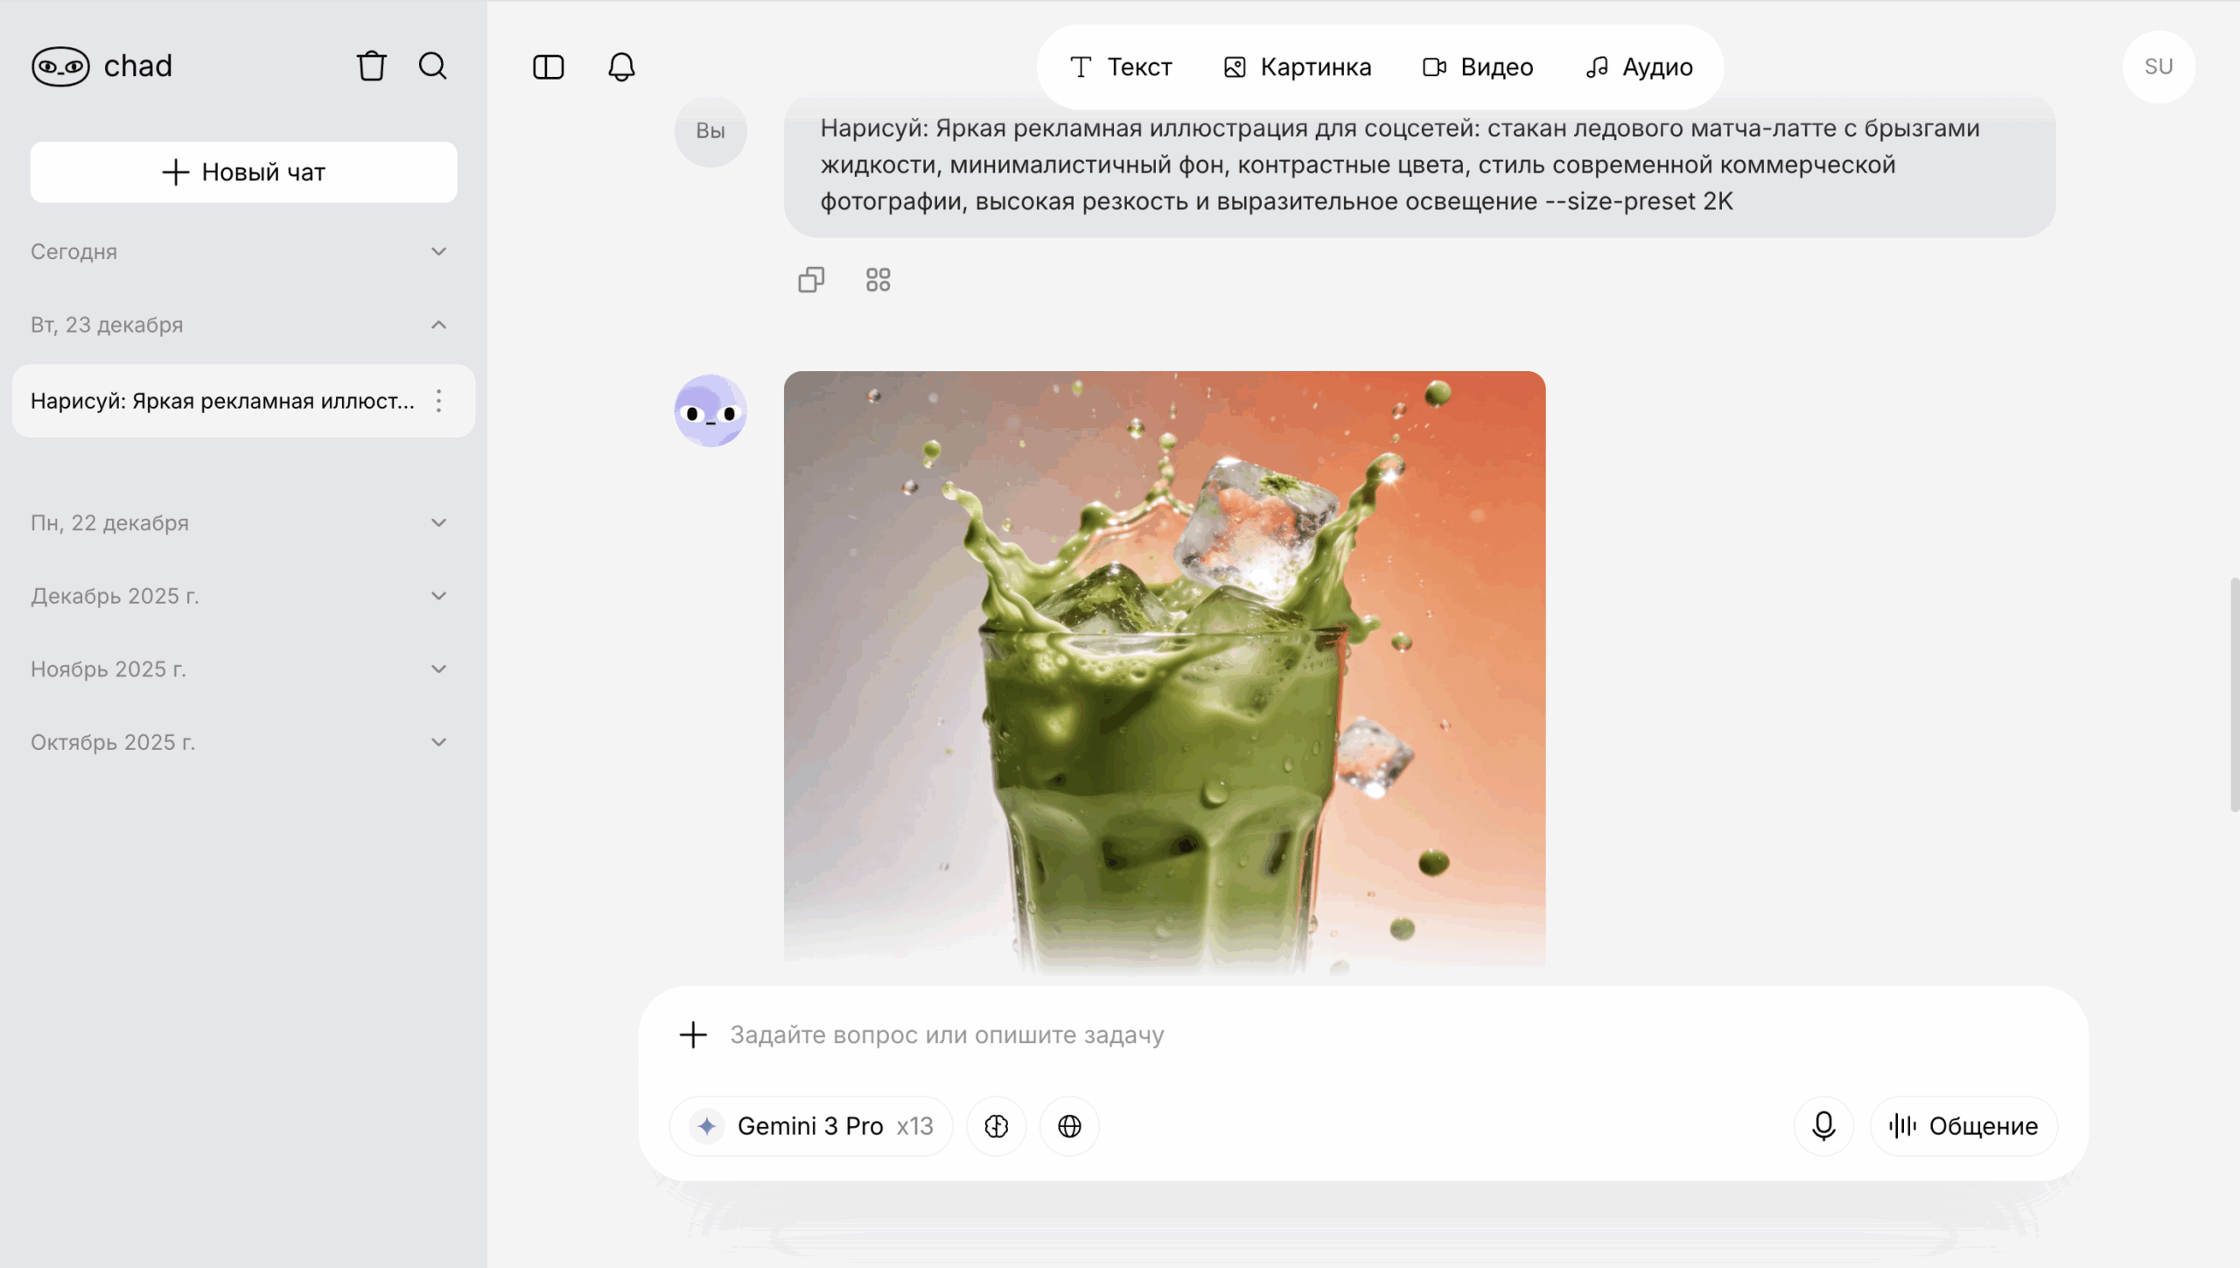Open notifications bell icon
This screenshot has height=1268, width=2240.
coord(621,67)
